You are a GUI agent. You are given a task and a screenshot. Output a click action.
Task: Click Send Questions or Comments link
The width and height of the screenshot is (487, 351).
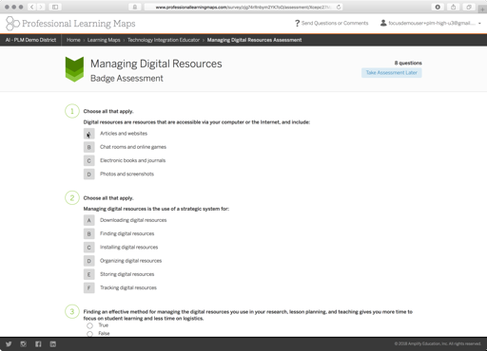(335, 23)
